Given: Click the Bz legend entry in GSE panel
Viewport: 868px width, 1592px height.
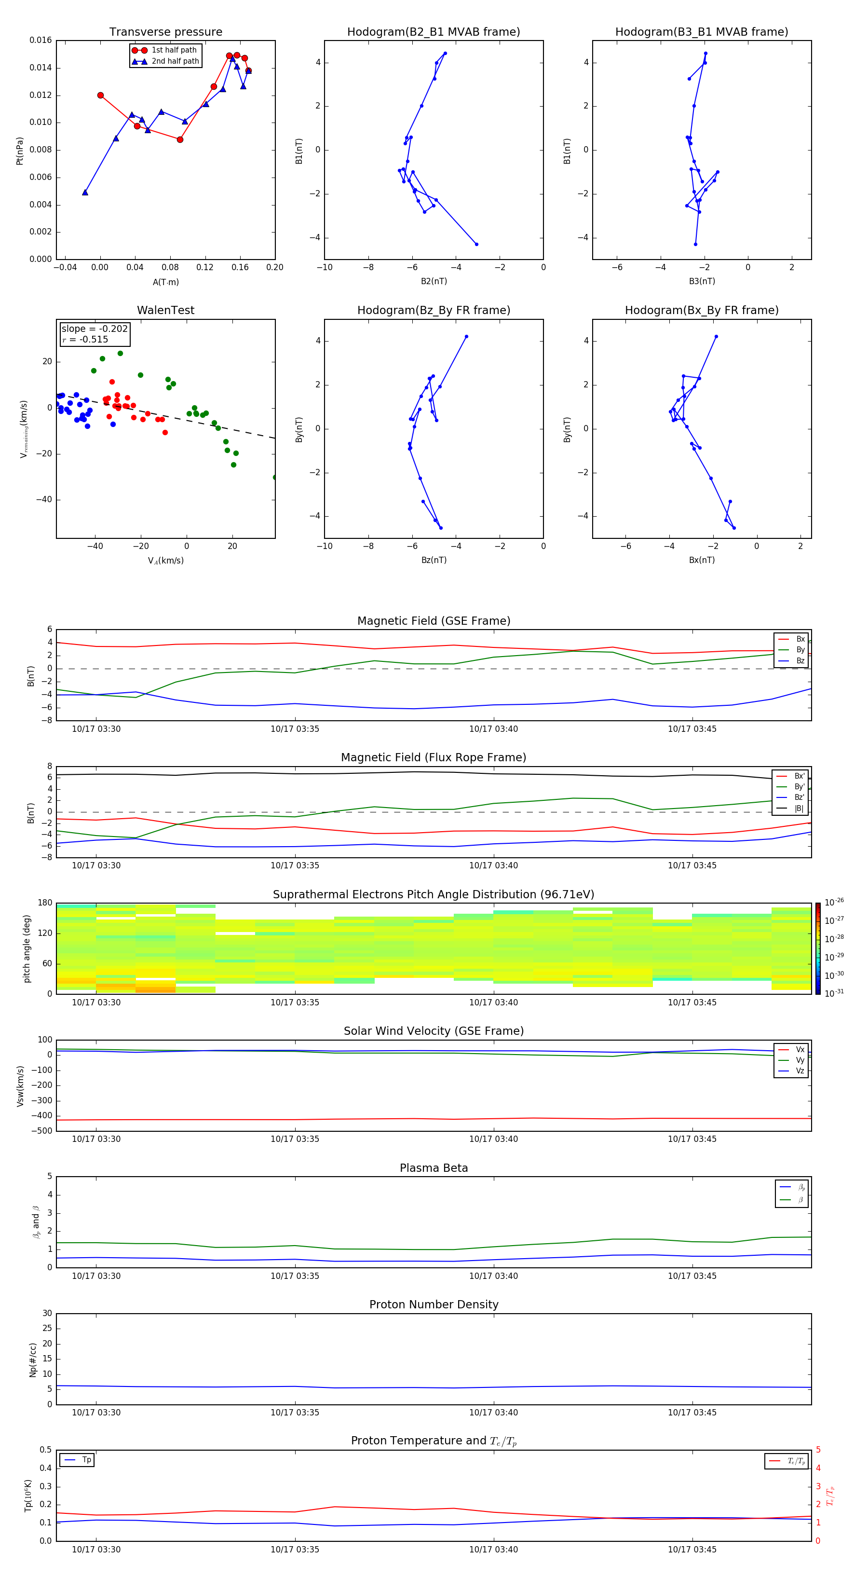Looking at the screenshot, I should click(791, 660).
